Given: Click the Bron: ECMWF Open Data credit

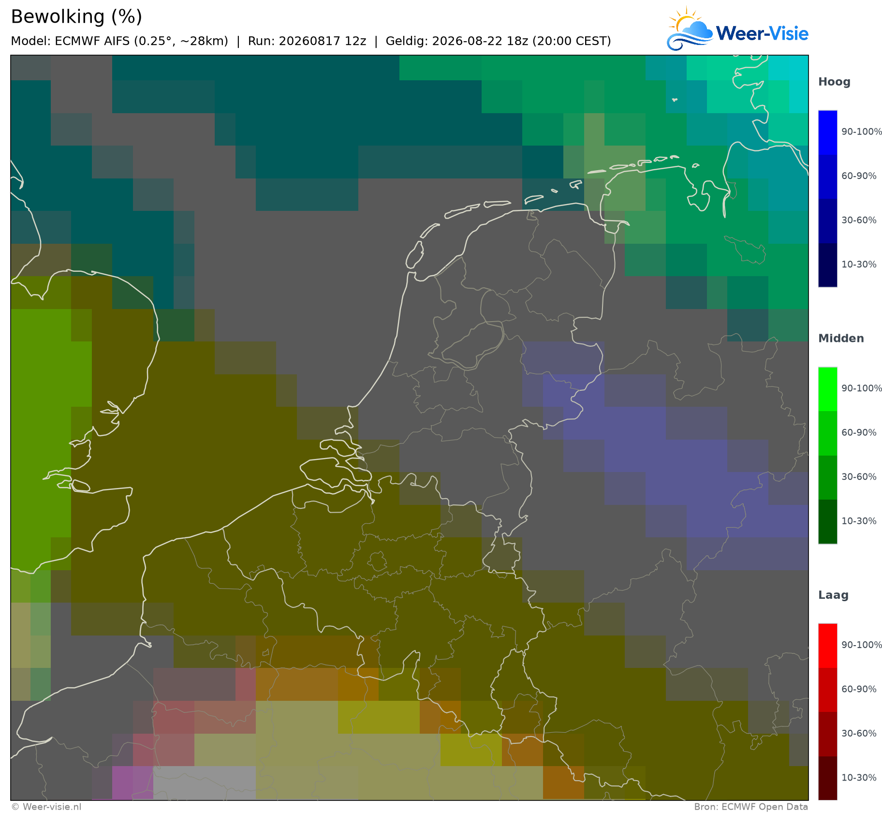Looking at the screenshot, I should pos(751,807).
